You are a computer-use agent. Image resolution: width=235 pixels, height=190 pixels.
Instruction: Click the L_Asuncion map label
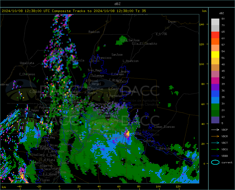coord(131,61)
